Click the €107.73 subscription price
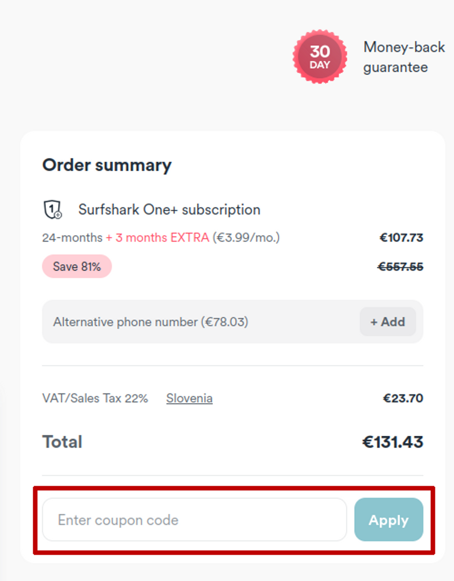454x581 pixels. coord(401,238)
